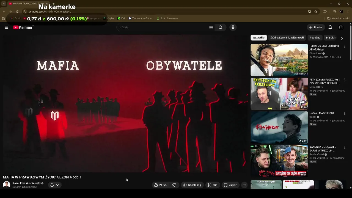The width and height of the screenshot is (352, 198).
Task: Click the magnifier search button
Action: click(221, 27)
